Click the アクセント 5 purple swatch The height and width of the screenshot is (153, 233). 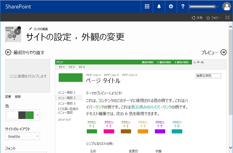[x=160, y=131]
